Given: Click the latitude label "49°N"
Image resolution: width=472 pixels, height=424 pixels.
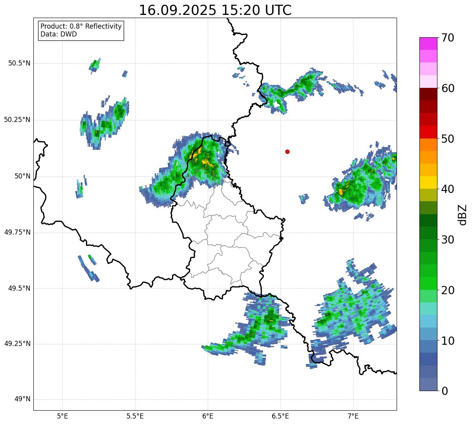Looking at the screenshot, I should click(x=23, y=399).
